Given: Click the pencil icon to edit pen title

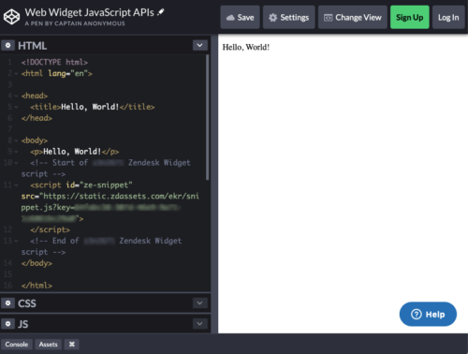Looking at the screenshot, I should click(x=161, y=12).
